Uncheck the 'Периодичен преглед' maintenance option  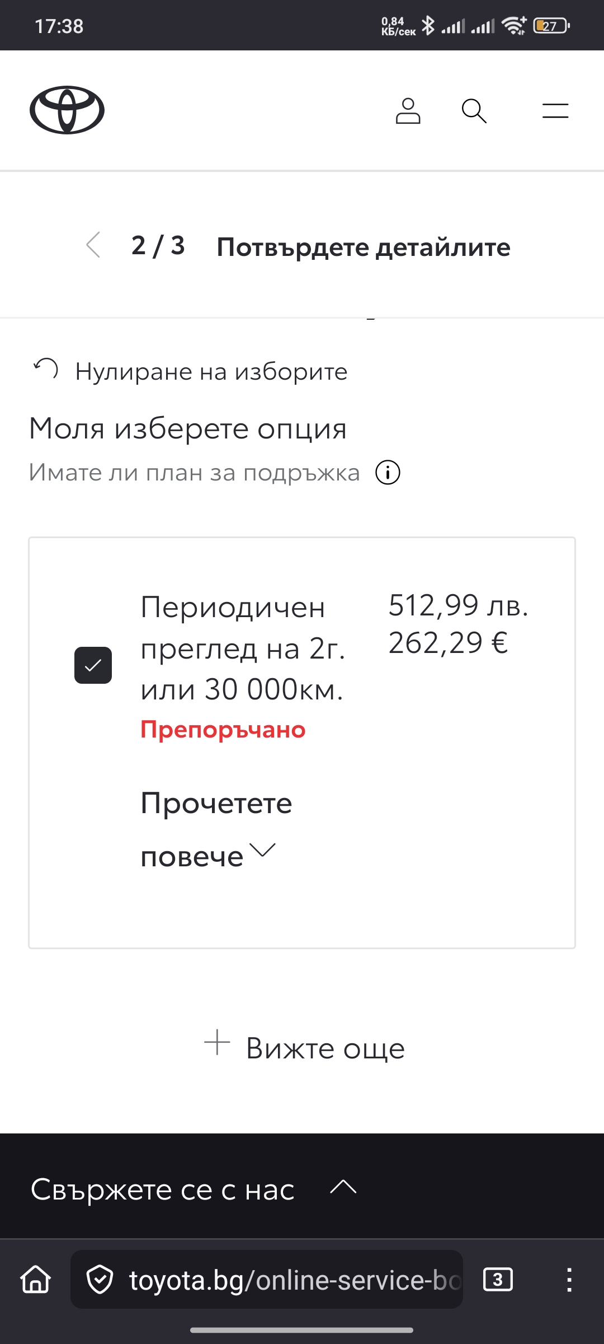pyautogui.click(x=93, y=665)
